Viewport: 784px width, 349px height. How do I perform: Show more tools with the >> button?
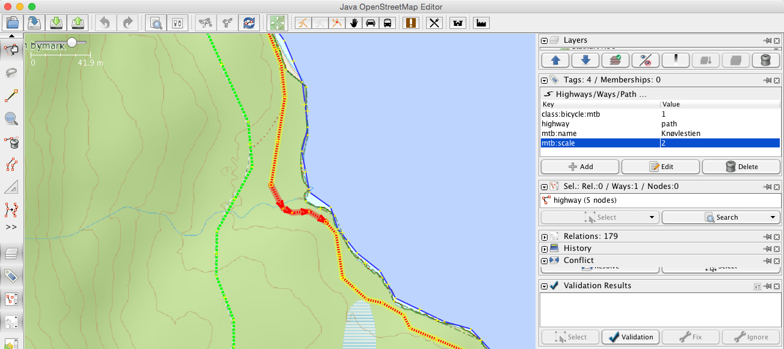point(11,227)
